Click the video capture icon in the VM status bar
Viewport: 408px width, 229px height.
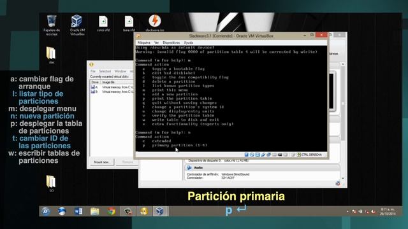pyautogui.click(x=280, y=155)
